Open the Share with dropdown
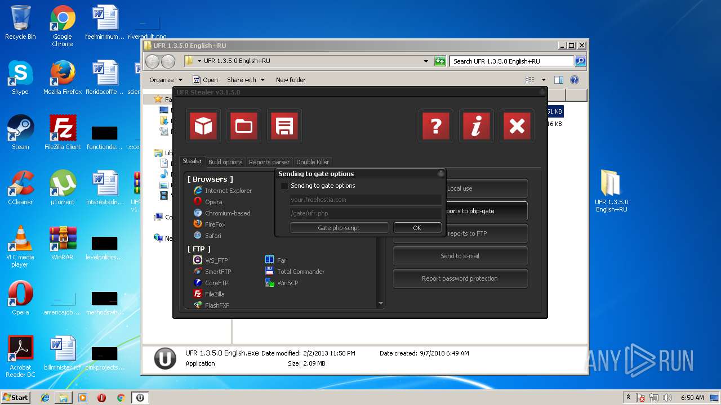Screen dimensions: 721x405 click(246, 80)
